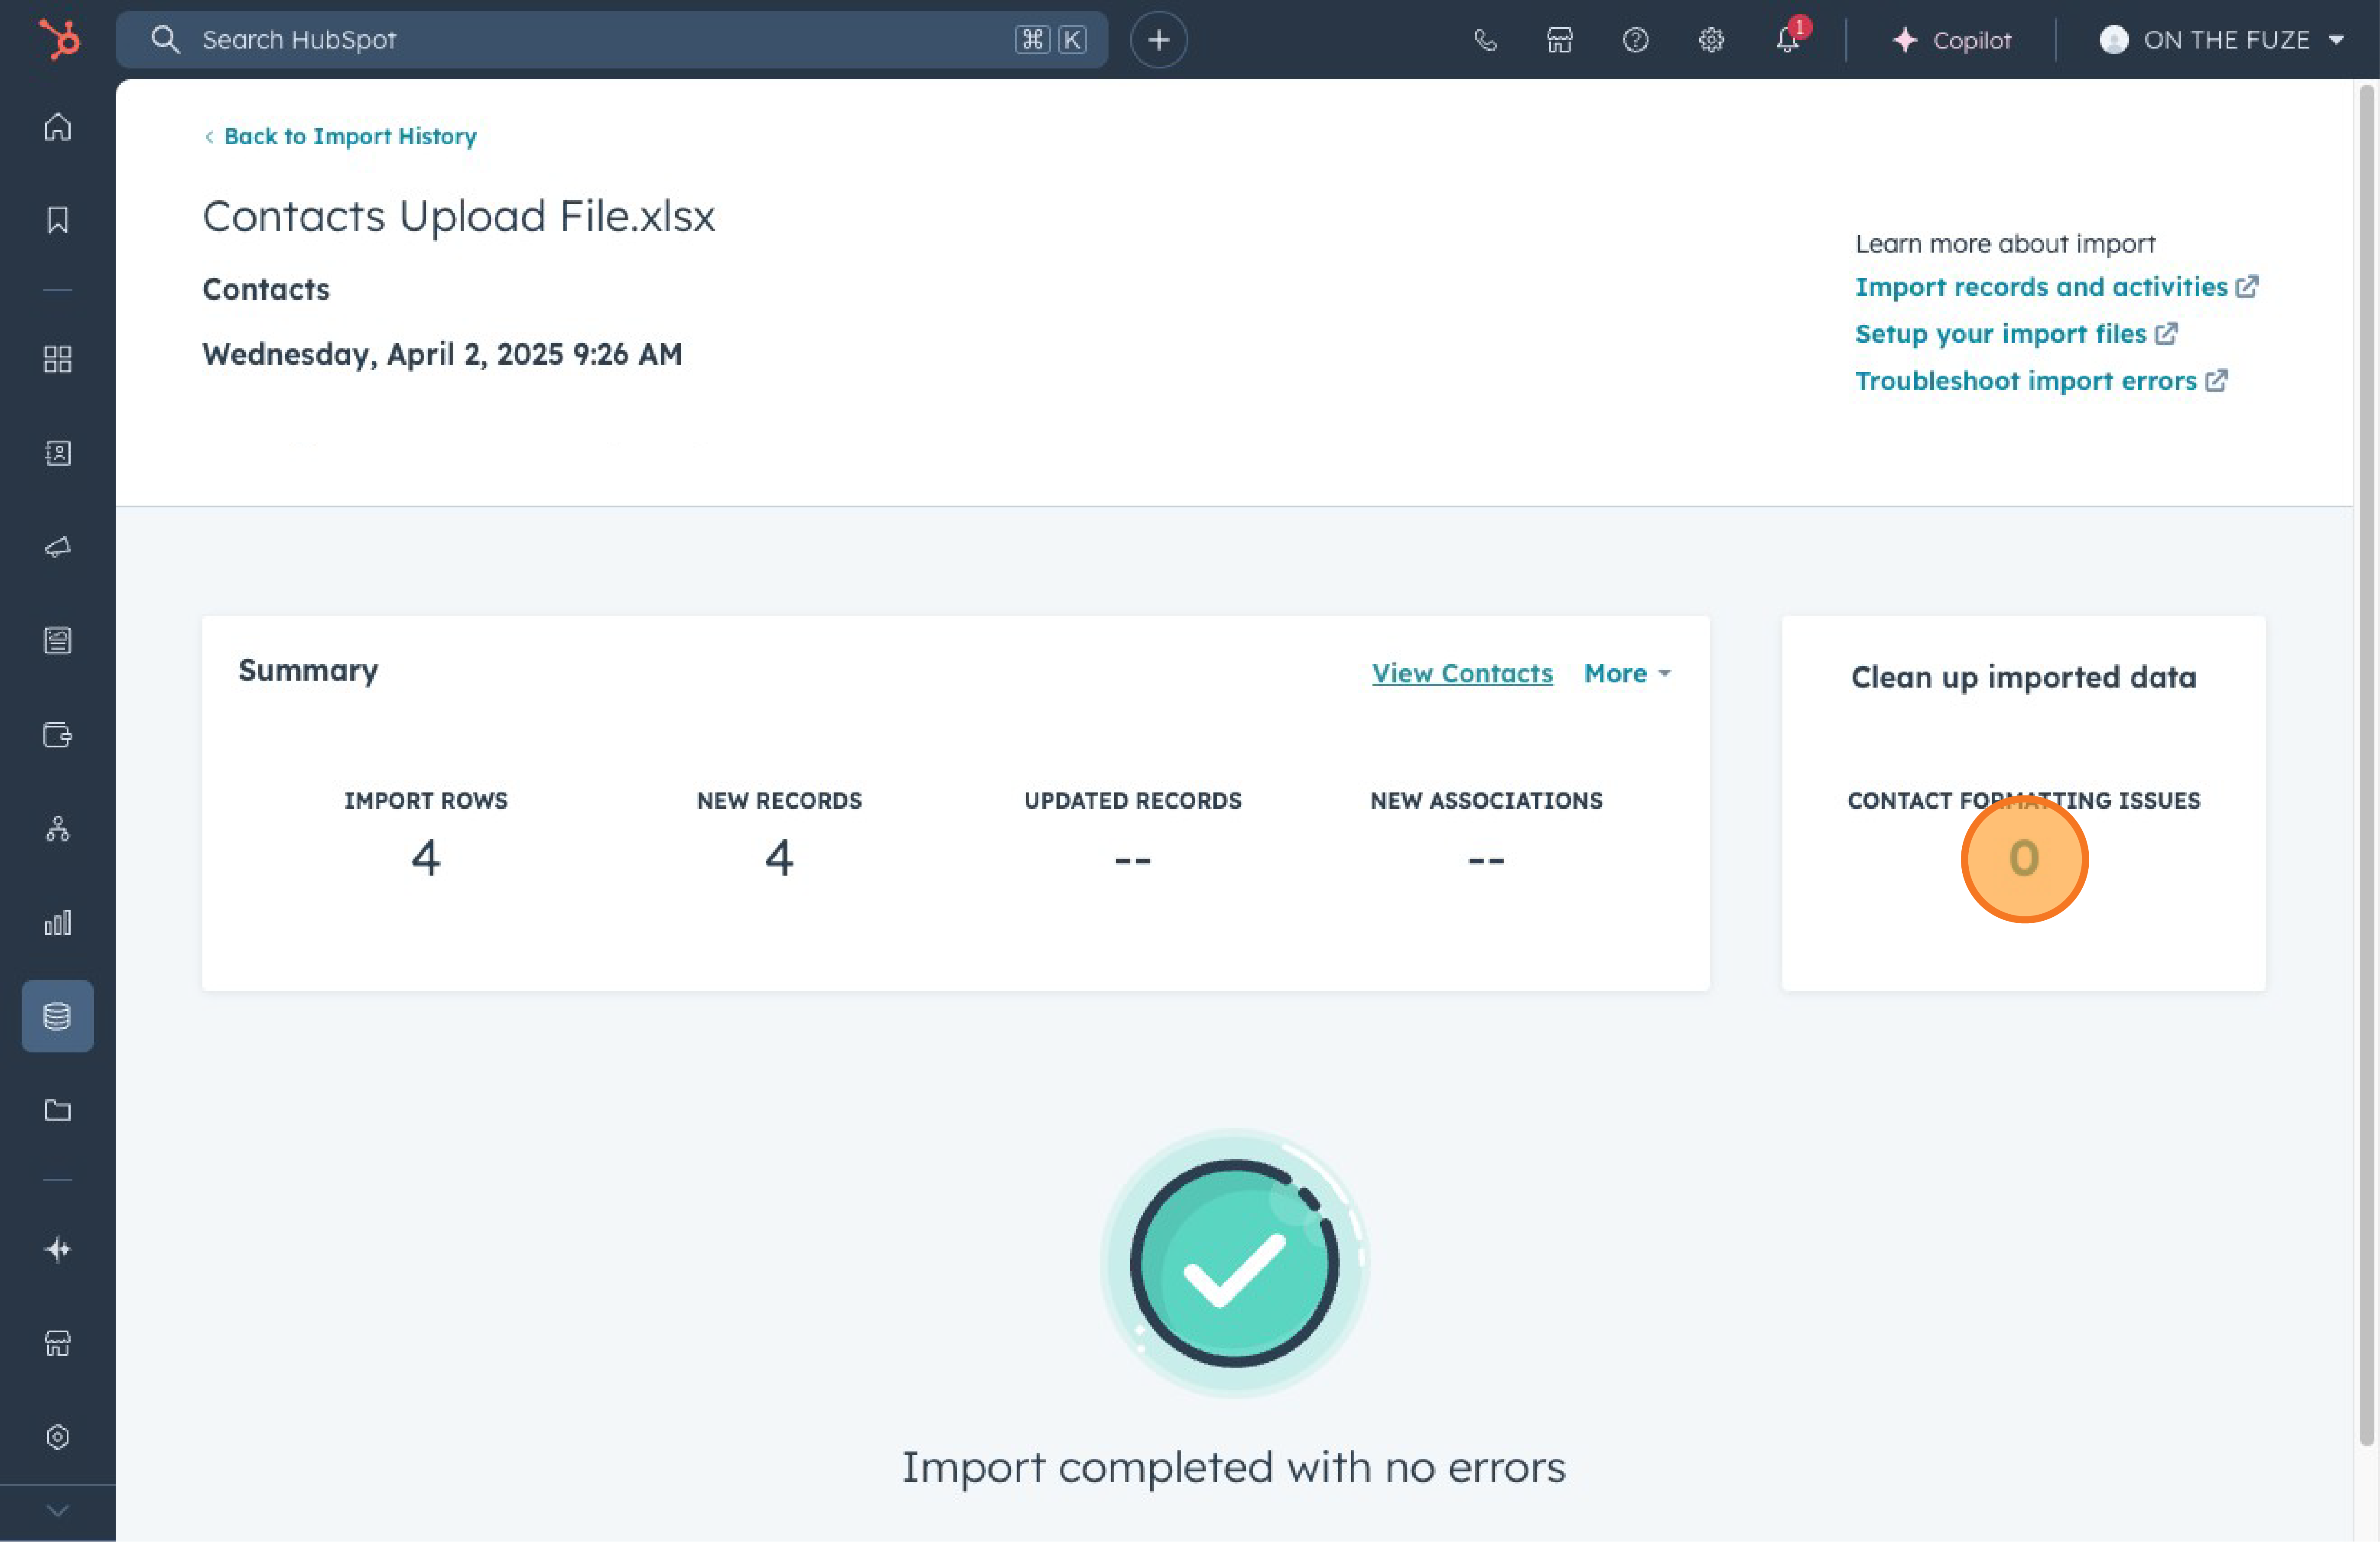
Task: Click the plus create button in top bar
Action: coord(1159,40)
